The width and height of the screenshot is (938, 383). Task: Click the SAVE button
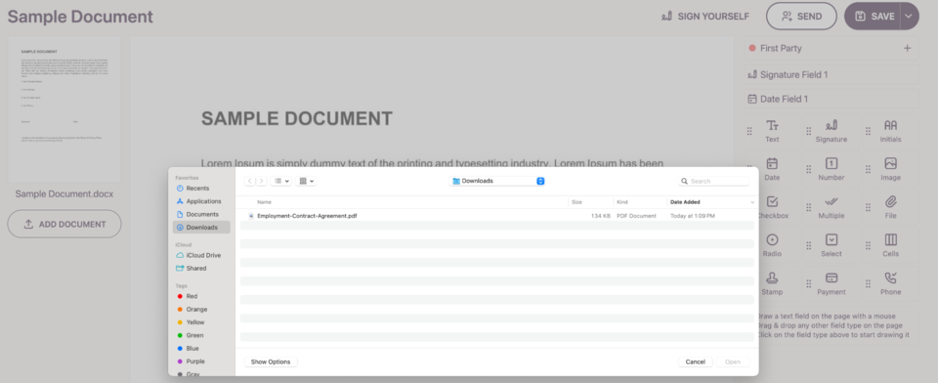coord(874,17)
